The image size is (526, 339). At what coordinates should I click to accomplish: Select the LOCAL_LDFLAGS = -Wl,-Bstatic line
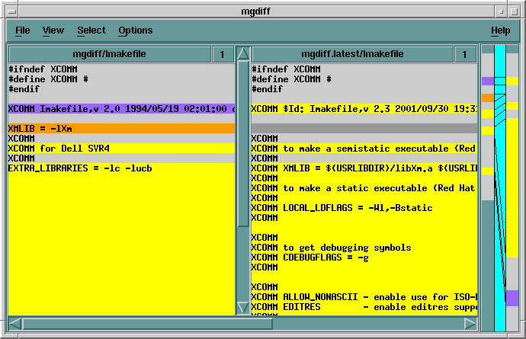pos(364,207)
